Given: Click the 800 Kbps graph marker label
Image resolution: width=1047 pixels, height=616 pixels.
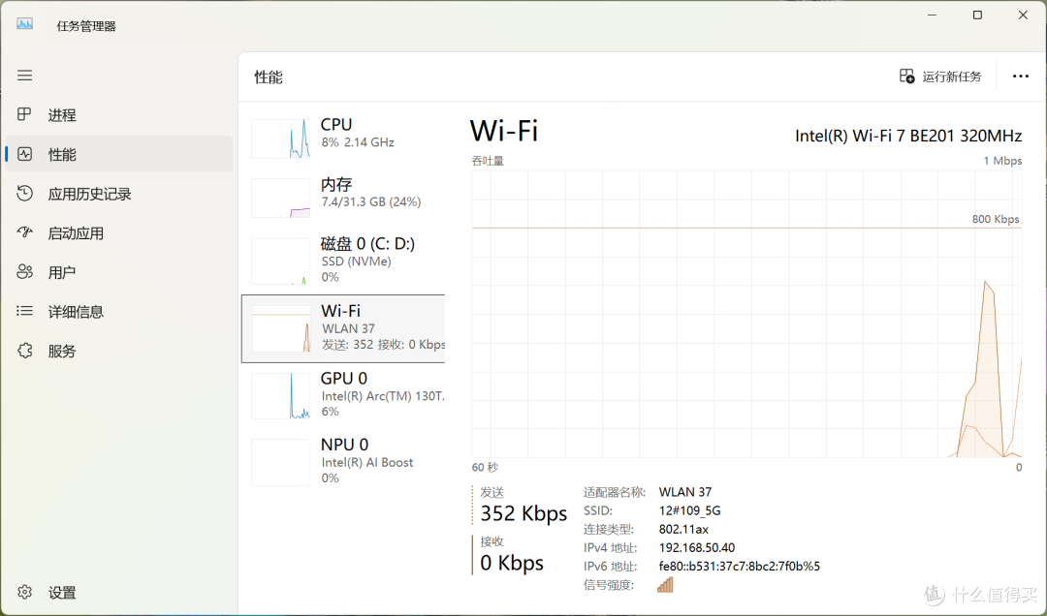Looking at the screenshot, I should (x=995, y=219).
